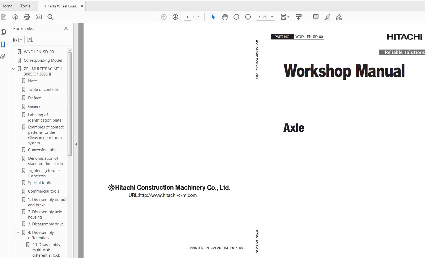Collapse the 4. Disassembly differentials bookmark
Screen dimensions: 425x258
18,233
